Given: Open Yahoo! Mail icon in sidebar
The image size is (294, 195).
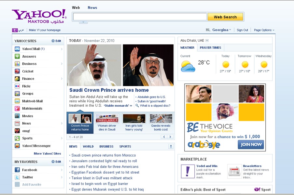Looking at the screenshot, I should (x=17, y=49).
